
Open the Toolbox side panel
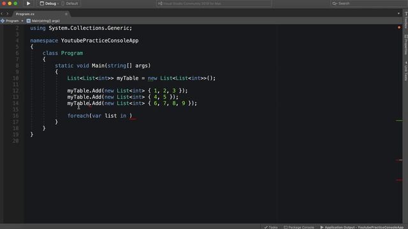(x=405, y=21)
